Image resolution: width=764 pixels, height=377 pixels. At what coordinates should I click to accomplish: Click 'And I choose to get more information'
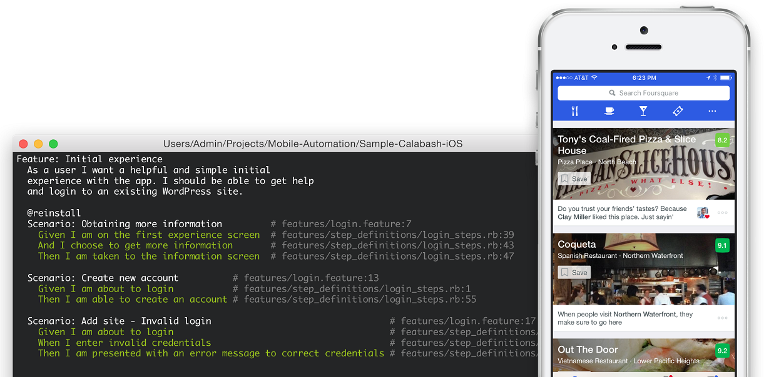(135, 245)
